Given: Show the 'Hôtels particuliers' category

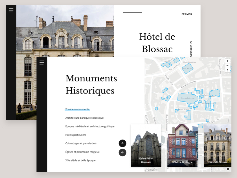Looking at the screenshot, I should click(x=76, y=135).
